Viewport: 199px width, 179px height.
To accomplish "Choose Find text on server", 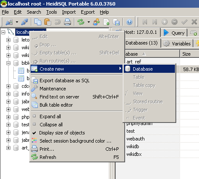I will click(x=76, y=97).
